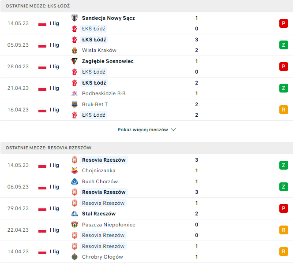
Task: Expand list with Pokaż więcej meczów chevron
Action: 173,130
